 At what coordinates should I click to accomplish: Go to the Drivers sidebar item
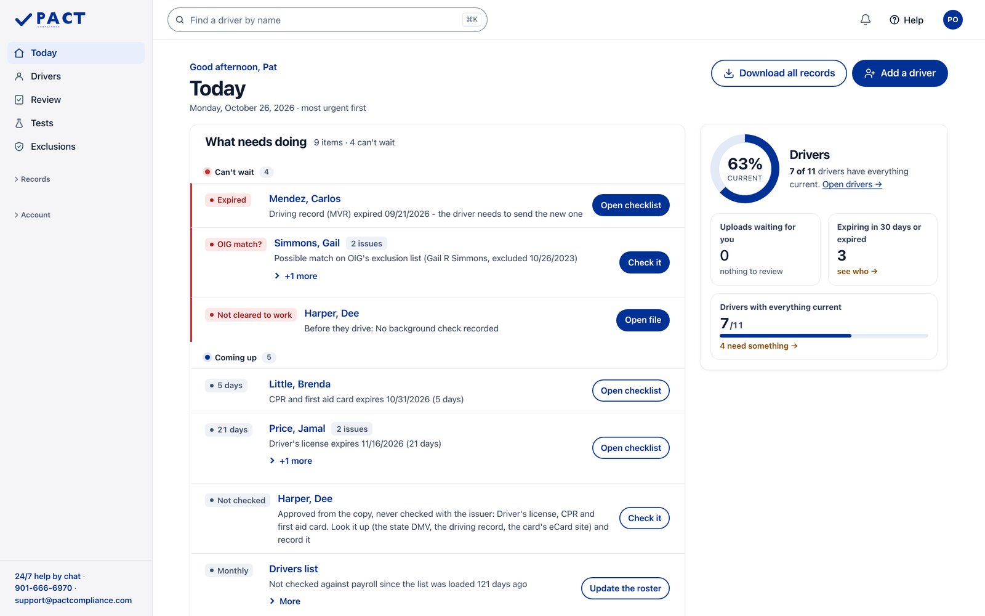[x=76, y=76]
